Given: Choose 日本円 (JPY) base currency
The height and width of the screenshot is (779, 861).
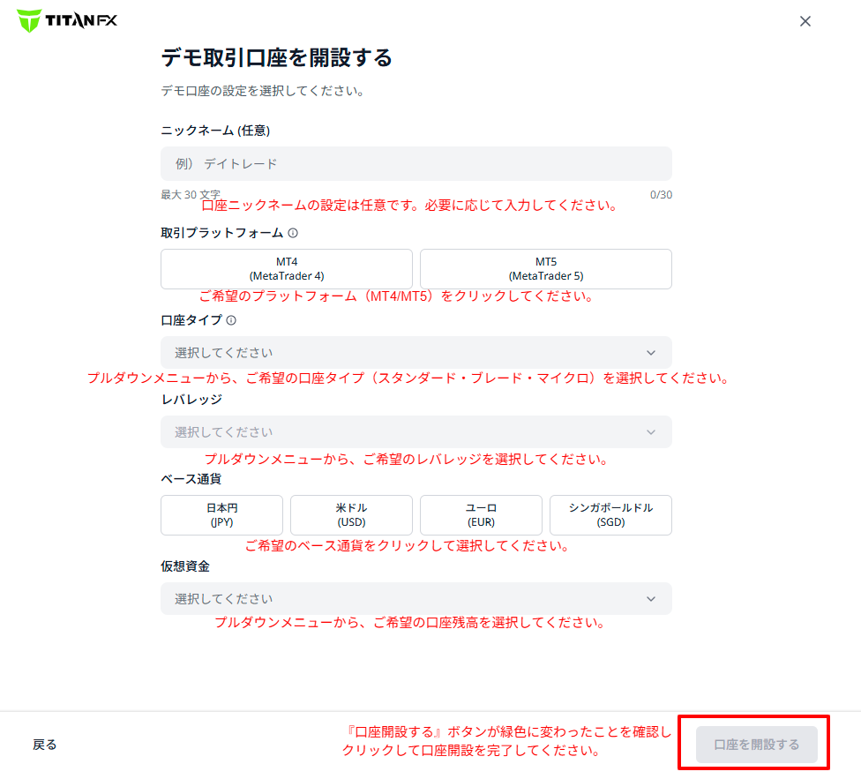Looking at the screenshot, I should click(x=221, y=515).
